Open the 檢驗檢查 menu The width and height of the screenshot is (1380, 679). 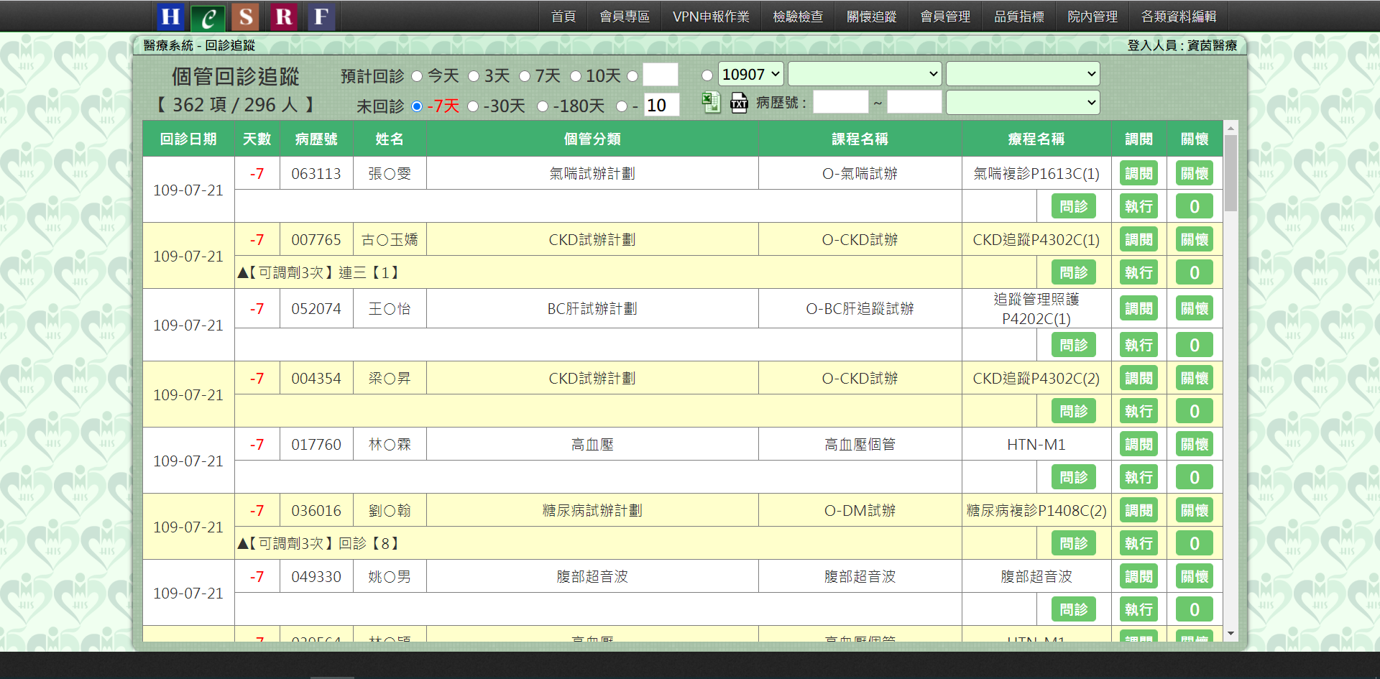tap(798, 17)
